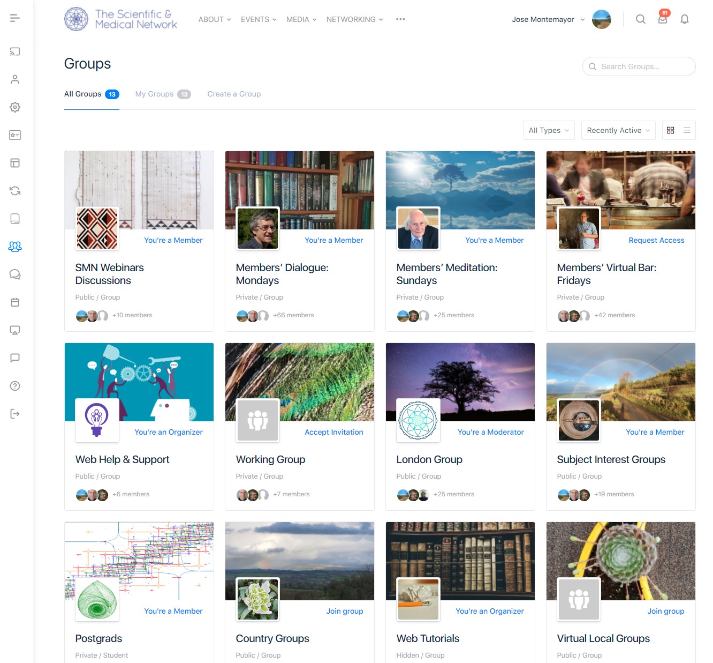
Task: Open the search magnifier icon in header
Action: click(x=640, y=19)
